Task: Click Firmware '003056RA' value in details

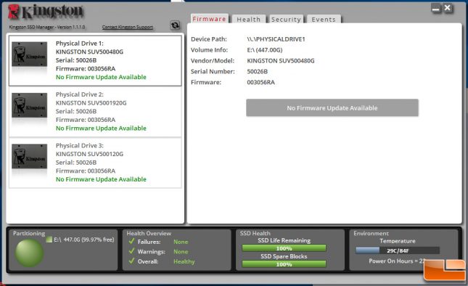Action: 261,82
